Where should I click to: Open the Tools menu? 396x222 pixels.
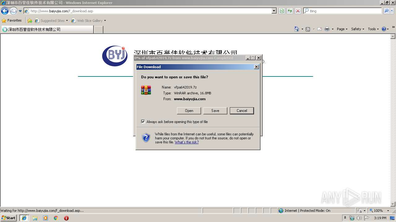pos(373,29)
